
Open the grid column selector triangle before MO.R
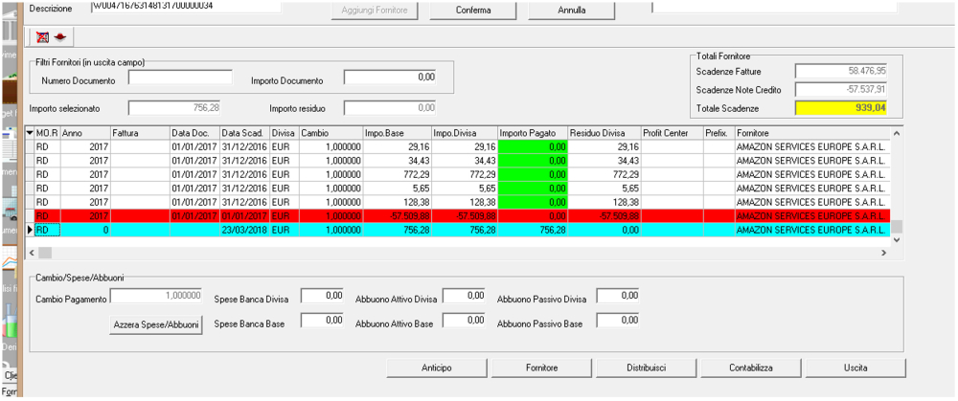coord(29,132)
